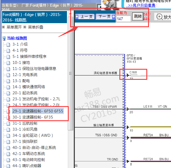The width and height of the screenshot is (171, 168).
Task: Select 30-1 变速器控制- 6F35
Action: (33, 117)
